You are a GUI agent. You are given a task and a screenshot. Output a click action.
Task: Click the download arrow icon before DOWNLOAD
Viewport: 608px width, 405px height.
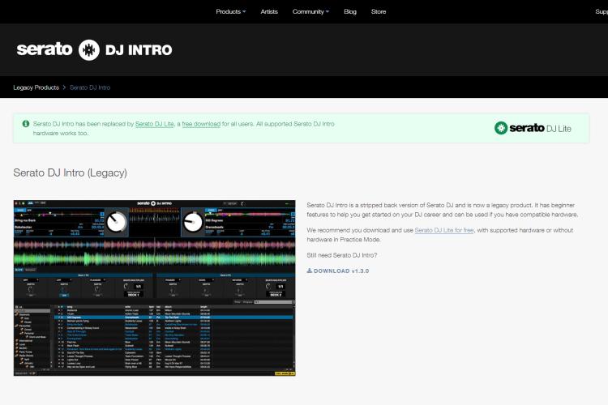310,271
